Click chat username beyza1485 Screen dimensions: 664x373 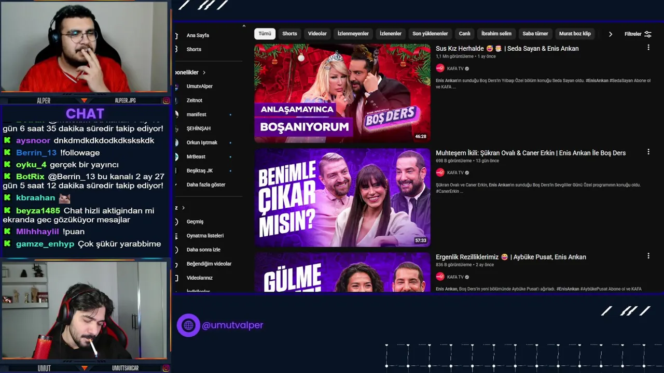click(x=38, y=211)
